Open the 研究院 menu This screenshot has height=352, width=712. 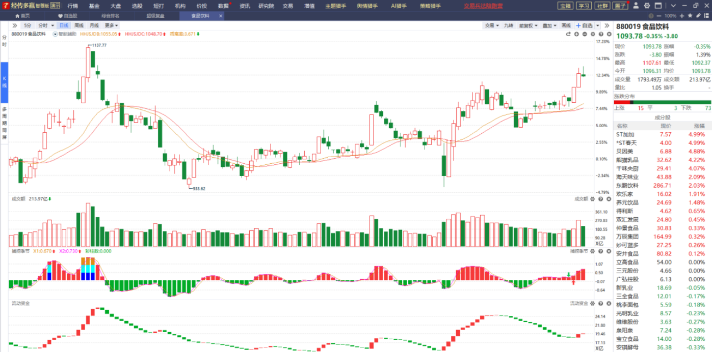[266, 6]
